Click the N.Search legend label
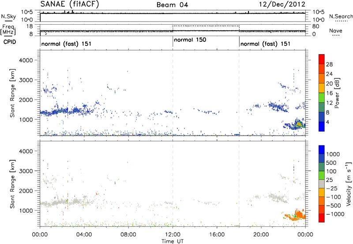Image resolution: width=353 pixels, height=244 pixels. [x=341, y=16]
